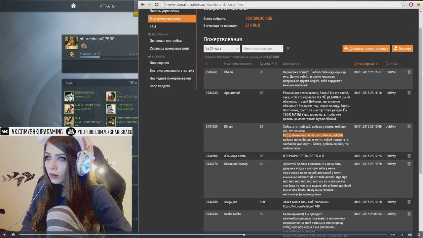Click the CS:GO home icon
The width and height of the screenshot is (423, 238).
coord(73,6)
